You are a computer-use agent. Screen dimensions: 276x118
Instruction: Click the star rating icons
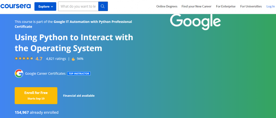click(x=24, y=58)
